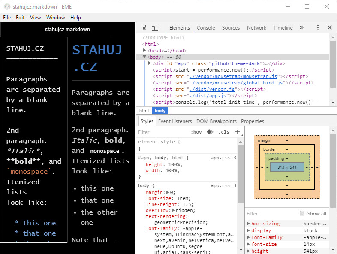
Task: Follow the global-bind.js script link
Action: (236, 83)
